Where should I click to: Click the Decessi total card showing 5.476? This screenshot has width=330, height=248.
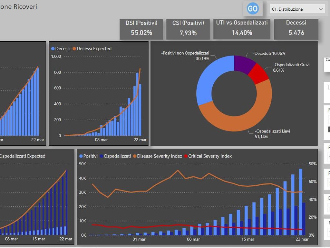pos(296,28)
